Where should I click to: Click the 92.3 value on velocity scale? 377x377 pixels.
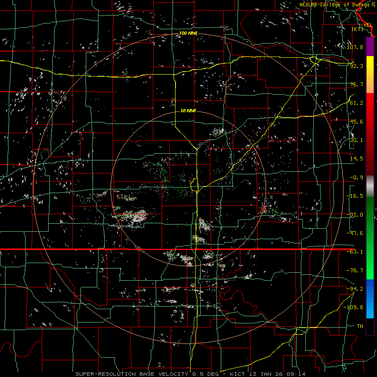(356, 66)
